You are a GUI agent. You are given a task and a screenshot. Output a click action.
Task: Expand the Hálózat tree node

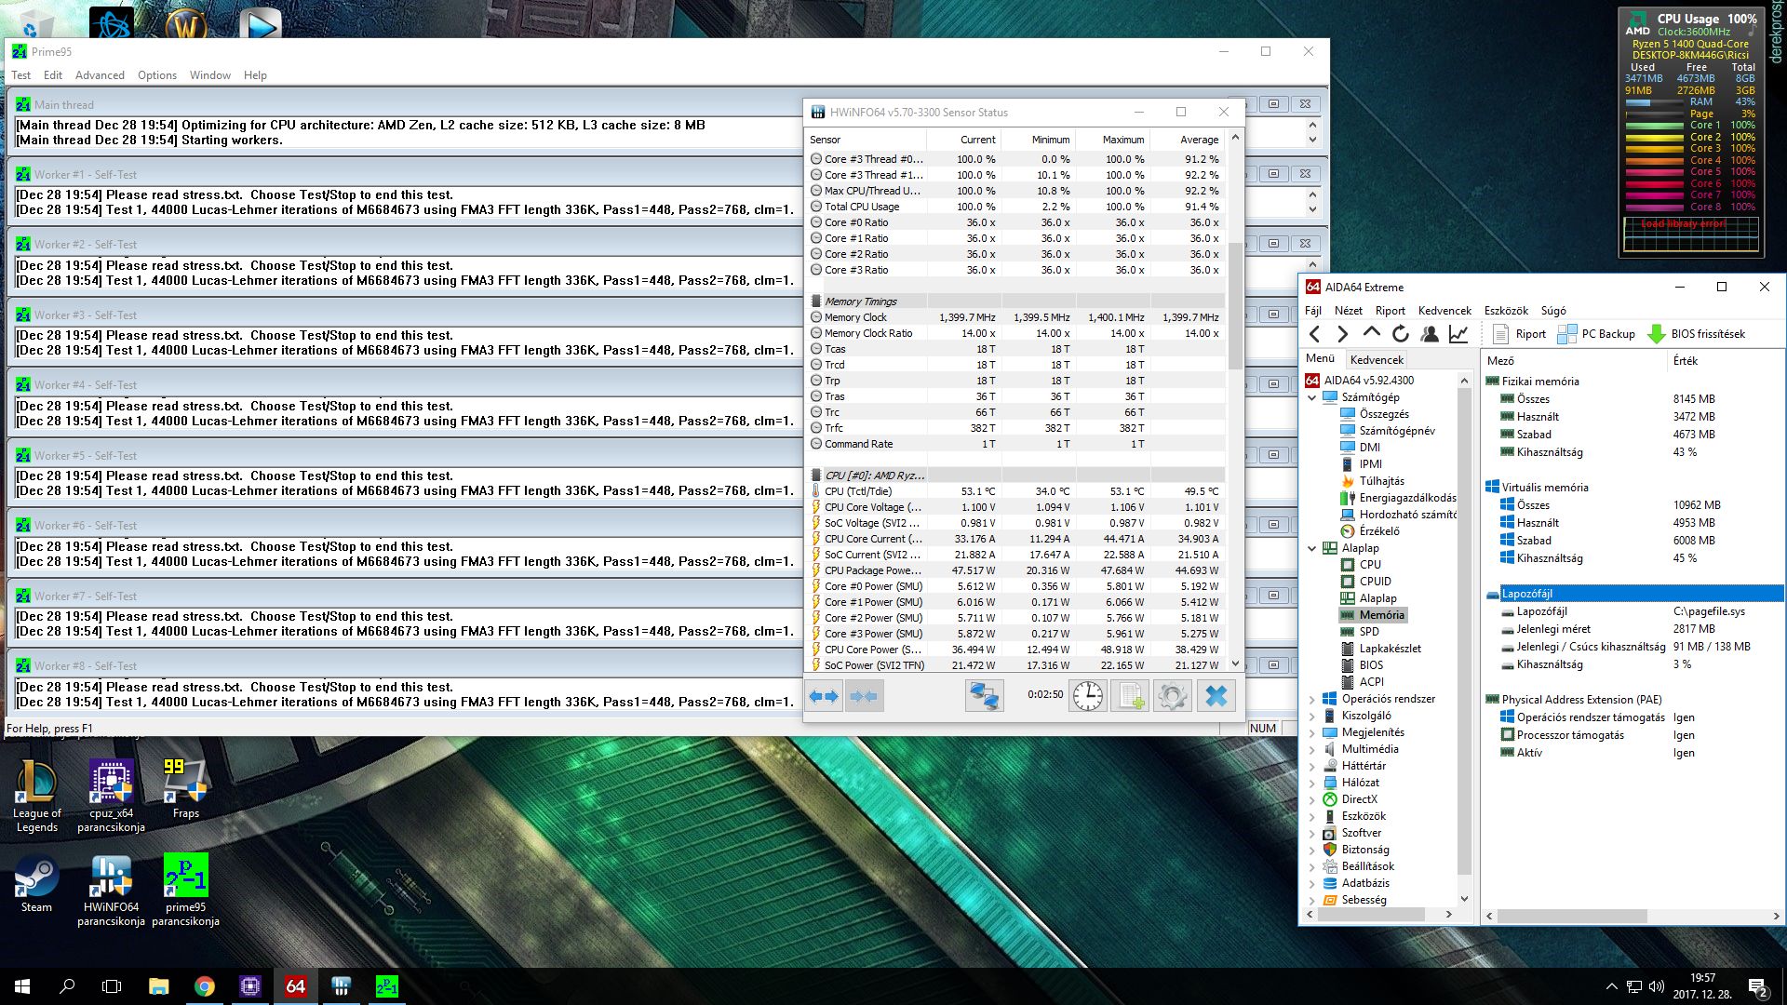pos(1312,783)
